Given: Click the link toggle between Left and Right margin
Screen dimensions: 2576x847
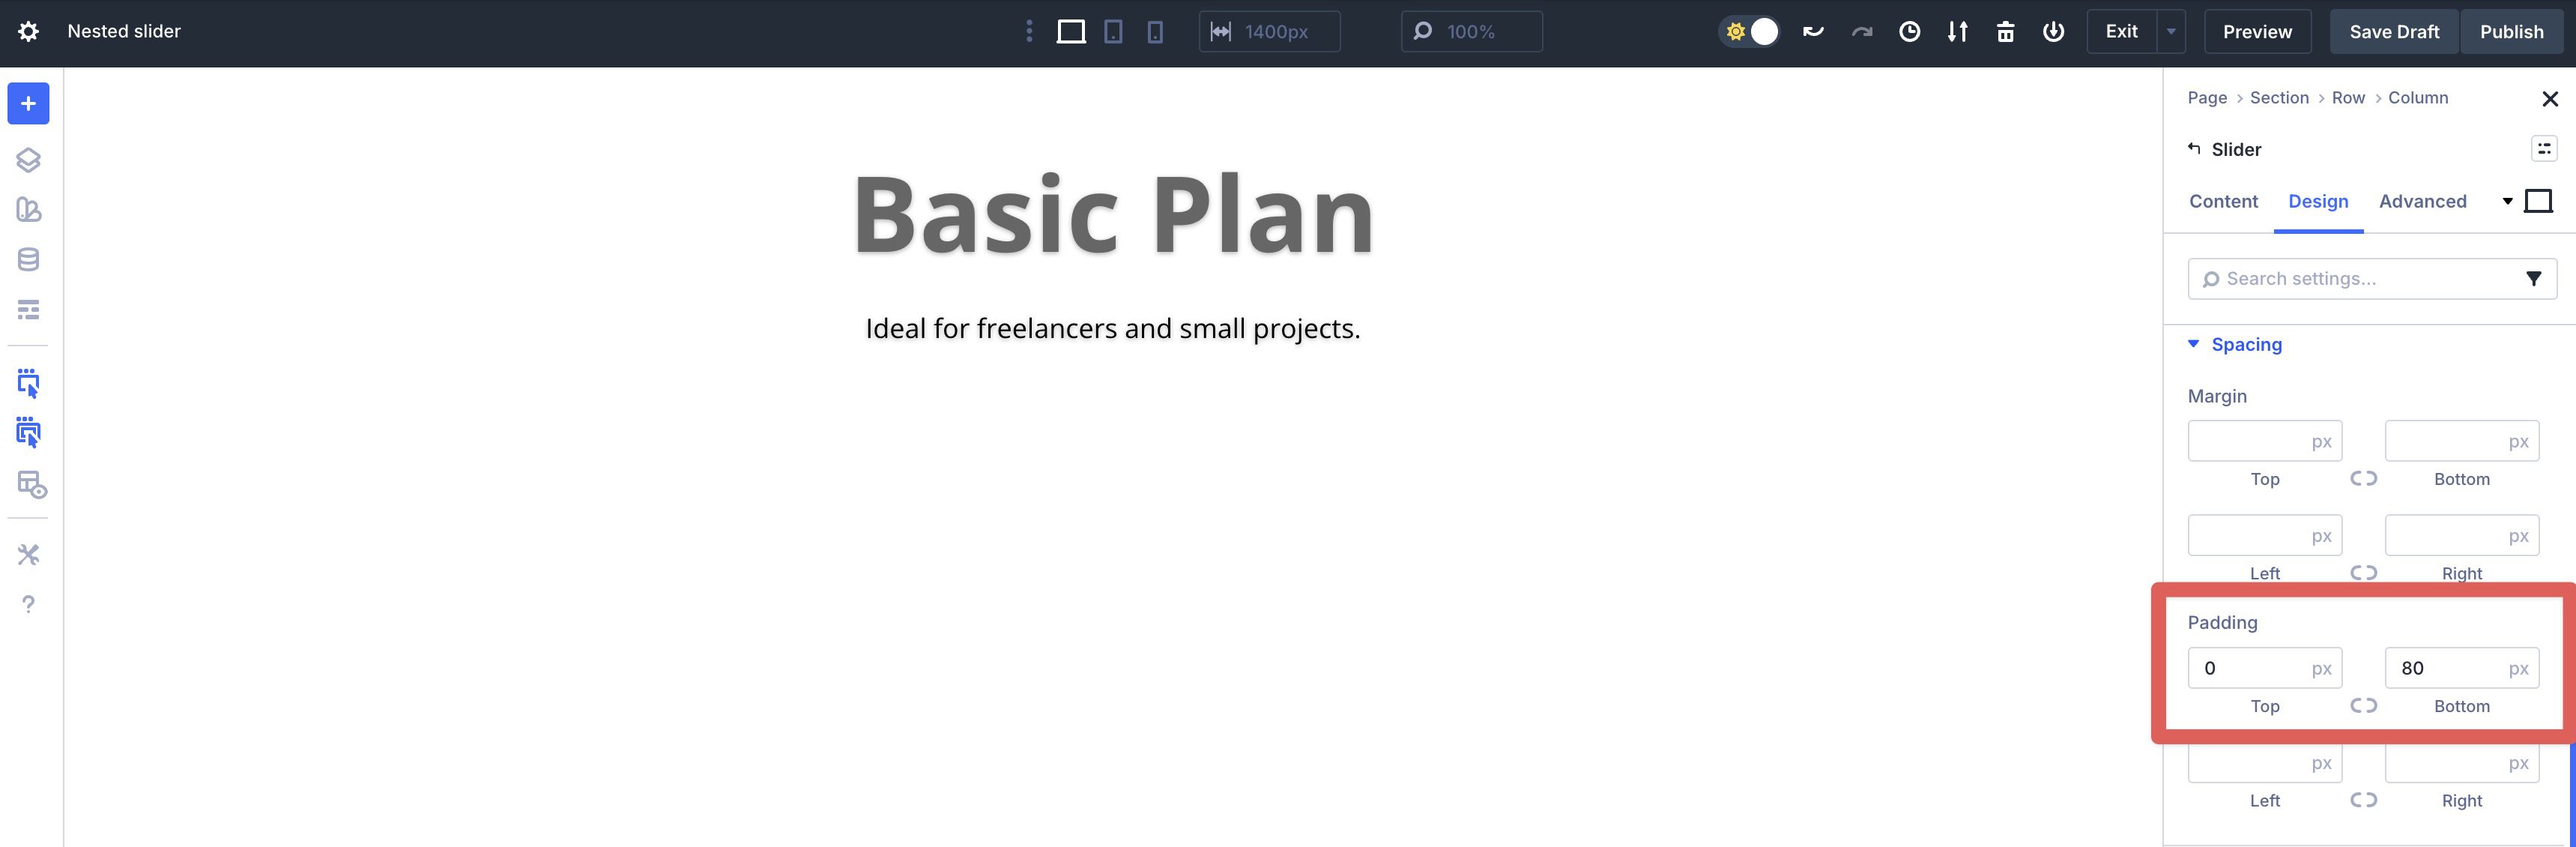Looking at the screenshot, I should pos(2364,573).
